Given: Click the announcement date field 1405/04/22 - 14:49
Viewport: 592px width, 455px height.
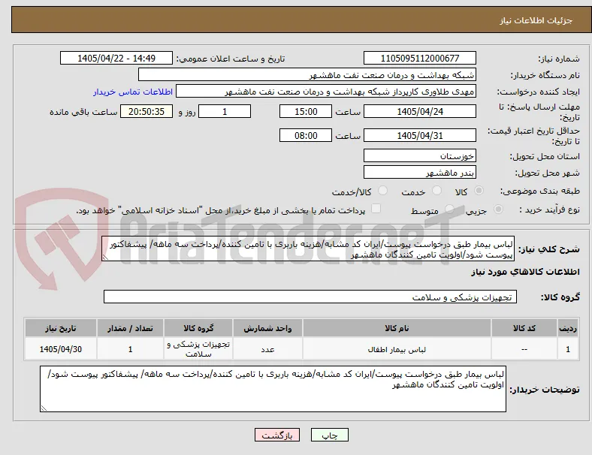Looking at the screenshot, I should (116, 58).
